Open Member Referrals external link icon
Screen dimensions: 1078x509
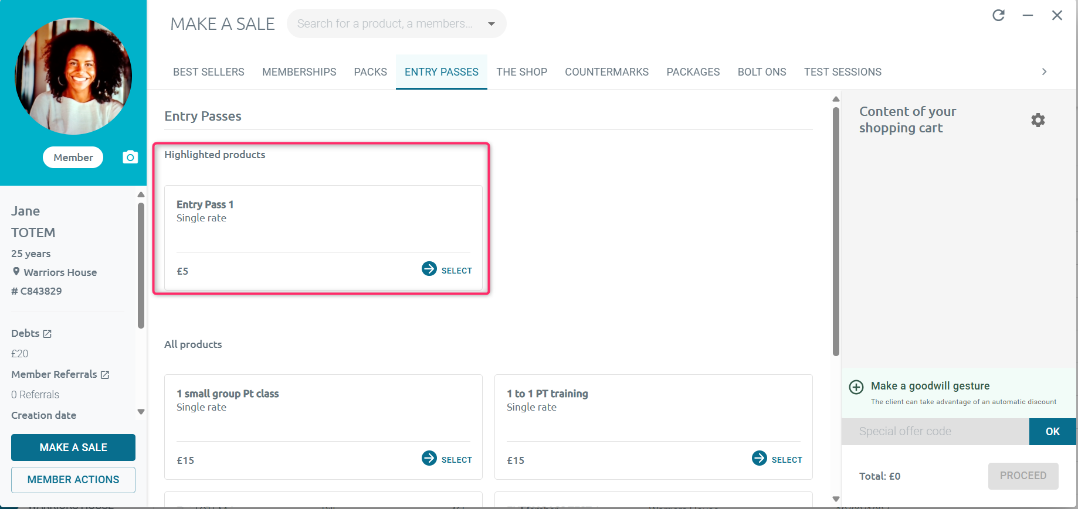(105, 375)
